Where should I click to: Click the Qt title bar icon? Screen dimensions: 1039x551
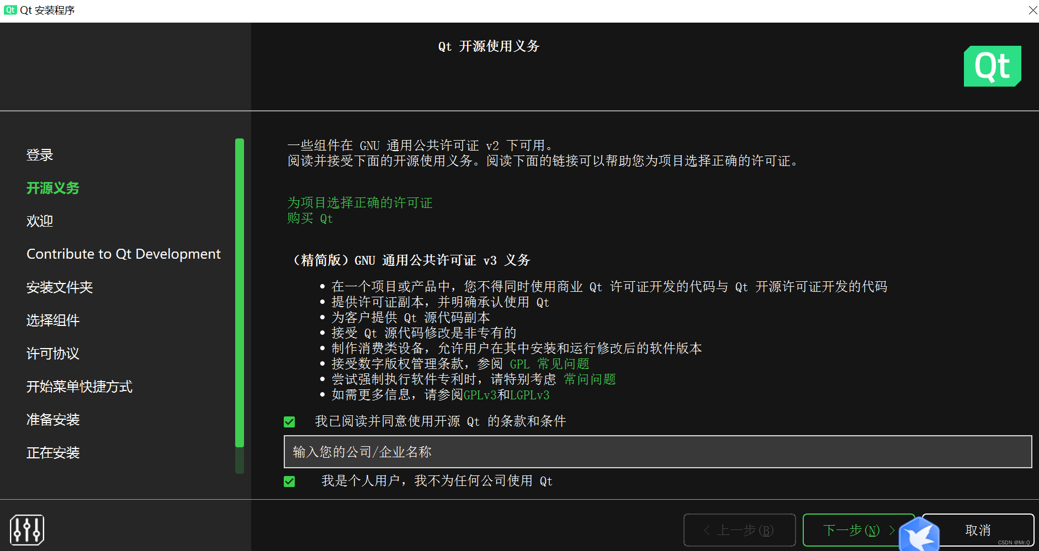coord(10,10)
